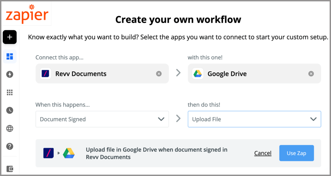Click the "Create your own workflow" heading
The height and width of the screenshot is (176, 331).
[x=178, y=20]
